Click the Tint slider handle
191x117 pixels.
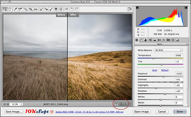[161, 64]
